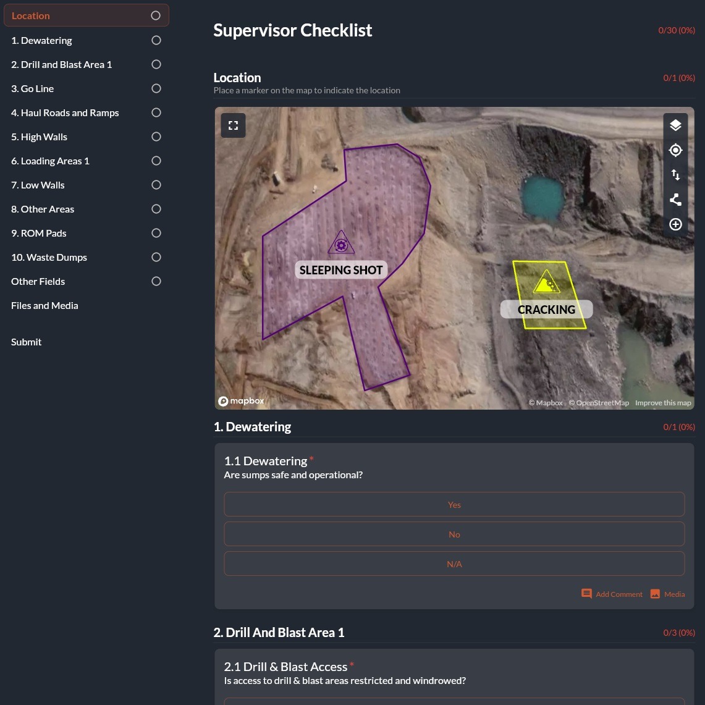Open the map fullscreen view
This screenshot has height=705, width=705.
coord(233,125)
